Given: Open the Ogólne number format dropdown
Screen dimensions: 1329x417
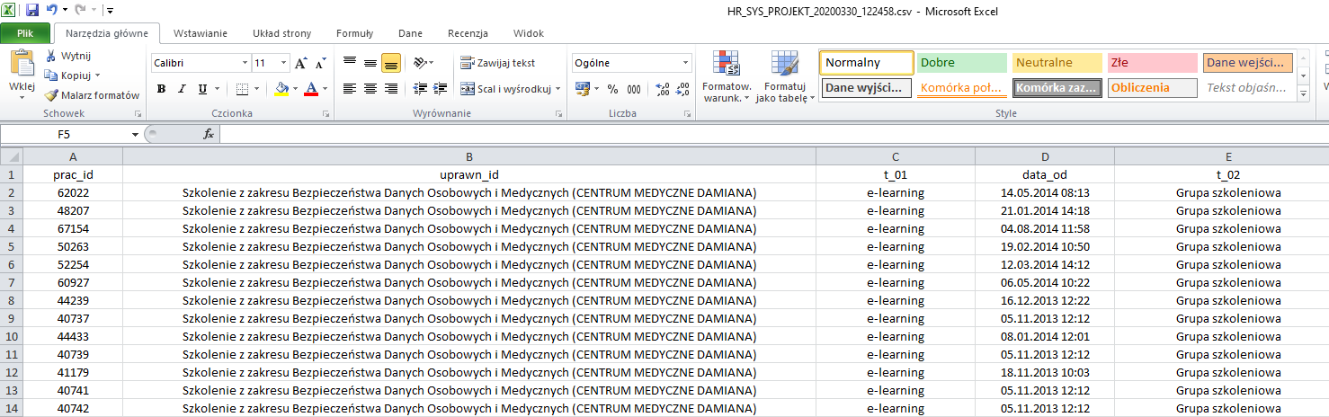Looking at the screenshot, I should pyautogui.click(x=686, y=63).
